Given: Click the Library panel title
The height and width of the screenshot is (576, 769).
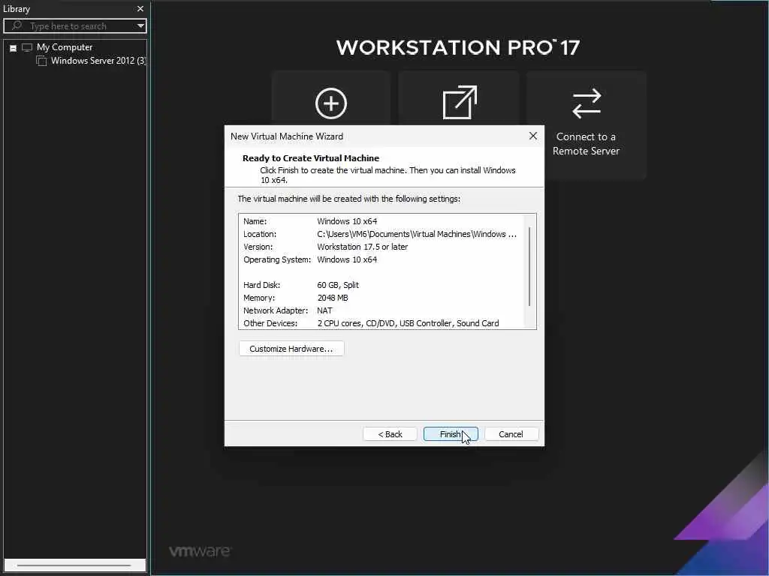Looking at the screenshot, I should 17,9.
